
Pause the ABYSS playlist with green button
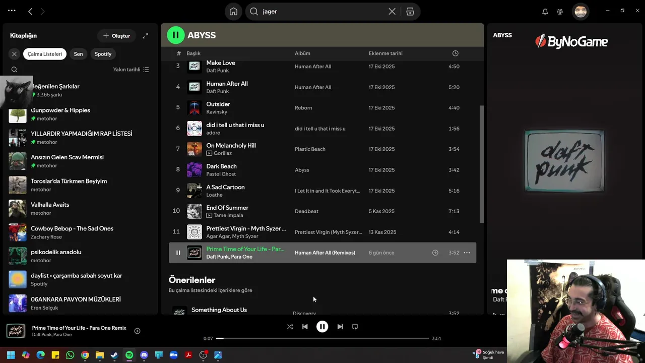click(176, 35)
